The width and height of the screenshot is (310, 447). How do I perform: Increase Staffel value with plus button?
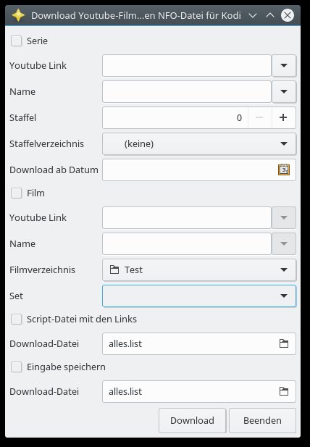click(x=283, y=117)
